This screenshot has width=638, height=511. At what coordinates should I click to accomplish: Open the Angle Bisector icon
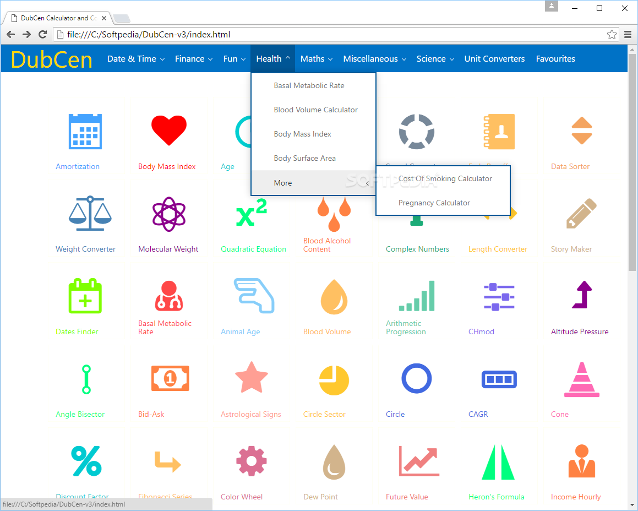pyautogui.click(x=86, y=379)
